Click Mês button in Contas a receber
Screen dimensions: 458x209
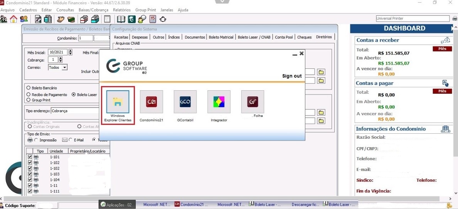443,49
